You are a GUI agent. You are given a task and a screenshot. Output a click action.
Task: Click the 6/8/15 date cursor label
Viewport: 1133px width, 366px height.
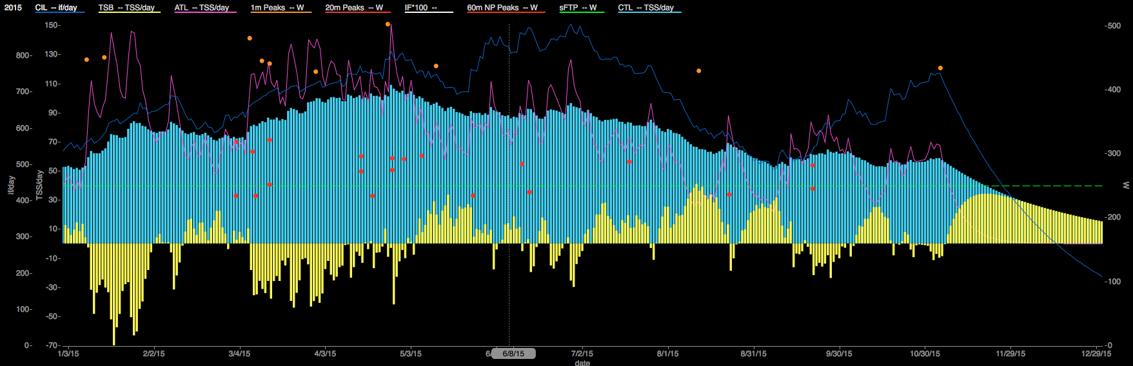(x=513, y=354)
